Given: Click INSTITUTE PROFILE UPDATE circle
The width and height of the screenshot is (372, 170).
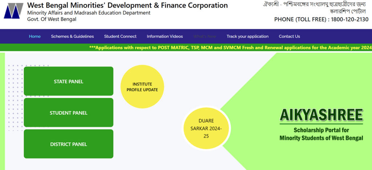Looking at the screenshot, I should (x=142, y=87).
